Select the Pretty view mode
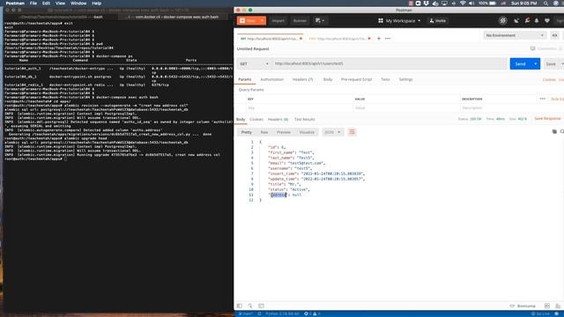This screenshot has height=317, width=564. tap(247, 132)
